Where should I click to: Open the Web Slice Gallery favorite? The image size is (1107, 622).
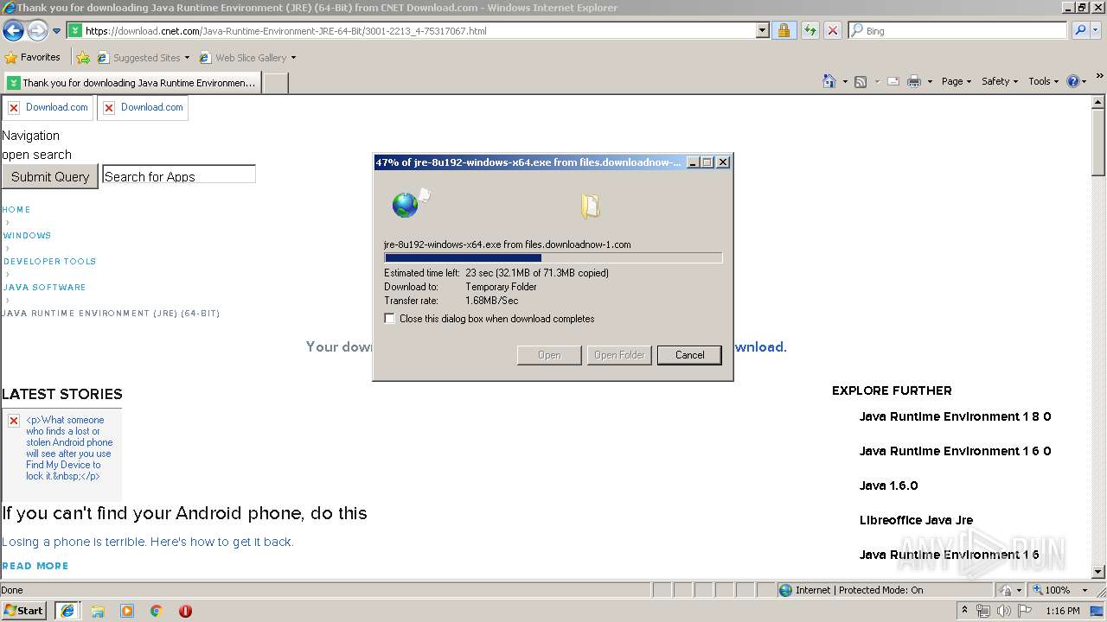click(x=247, y=58)
